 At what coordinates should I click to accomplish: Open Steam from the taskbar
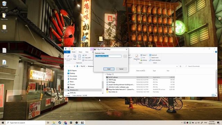(60, 123)
